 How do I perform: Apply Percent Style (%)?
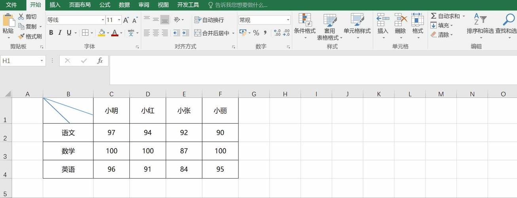pyautogui.click(x=256, y=33)
